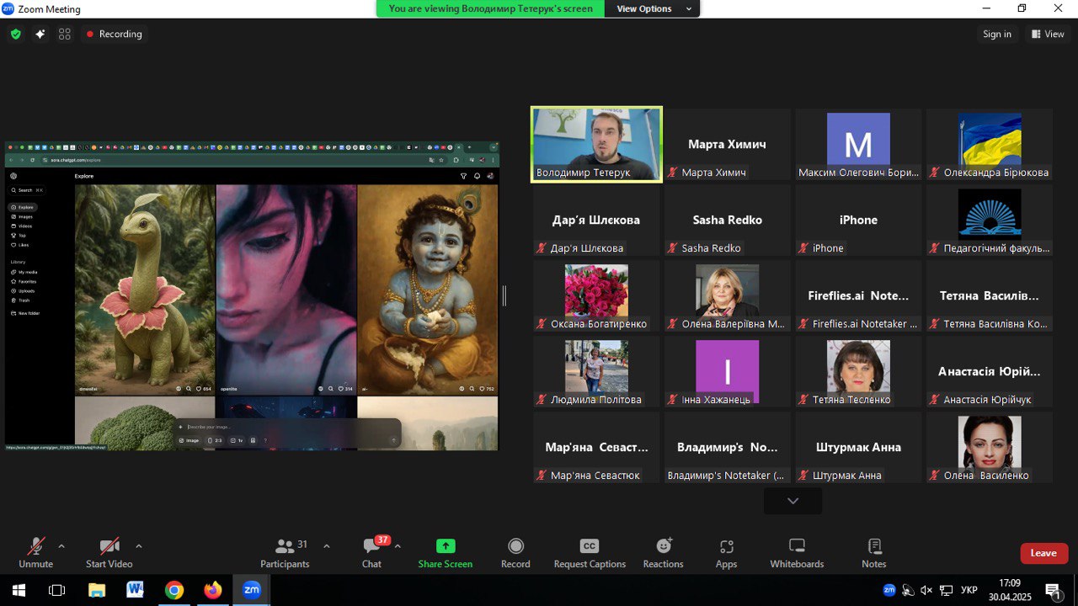This screenshot has width=1078, height=606.
Task: Open Chat with 37 unread messages
Action: 371,553
